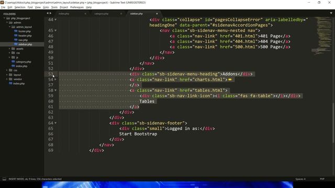
Task: Expand the assets folder arrow
Action: tap(9, 49)
